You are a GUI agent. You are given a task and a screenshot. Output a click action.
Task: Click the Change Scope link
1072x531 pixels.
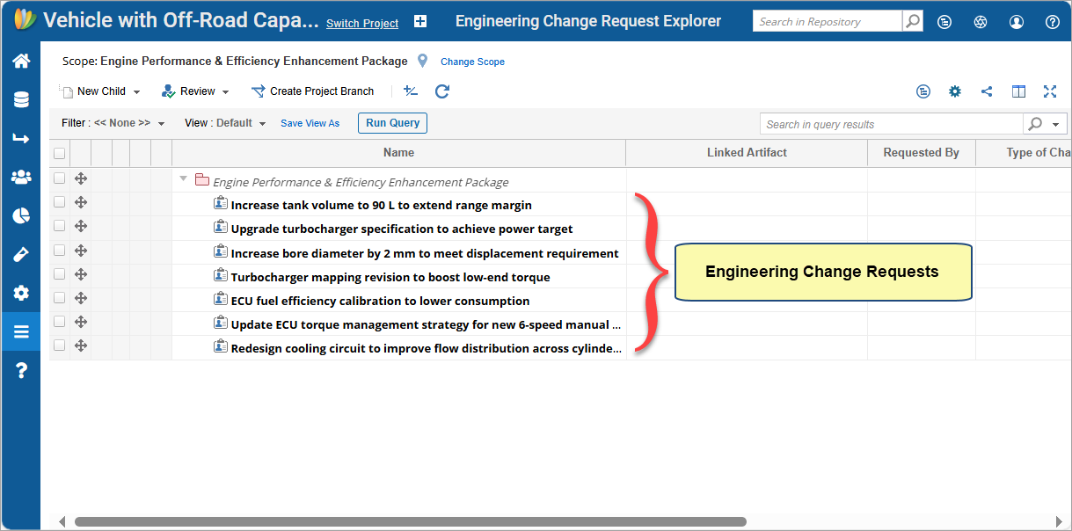[x=472, y=62]
